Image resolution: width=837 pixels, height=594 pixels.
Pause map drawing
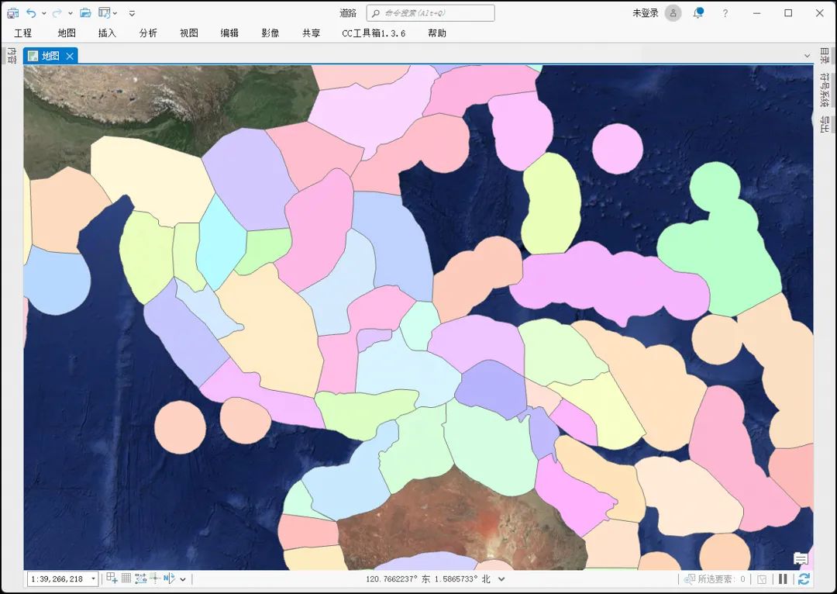point(783,579)
